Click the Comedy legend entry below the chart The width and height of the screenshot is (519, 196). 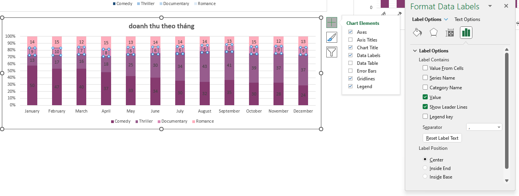point(121,121)
